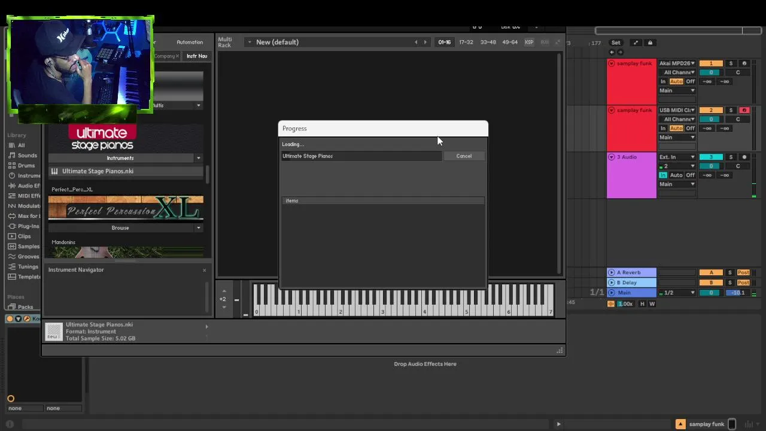The height and width of the screenshot is (431, 766).
Task: Click the W button below mixer
Action: pos(652,304)
